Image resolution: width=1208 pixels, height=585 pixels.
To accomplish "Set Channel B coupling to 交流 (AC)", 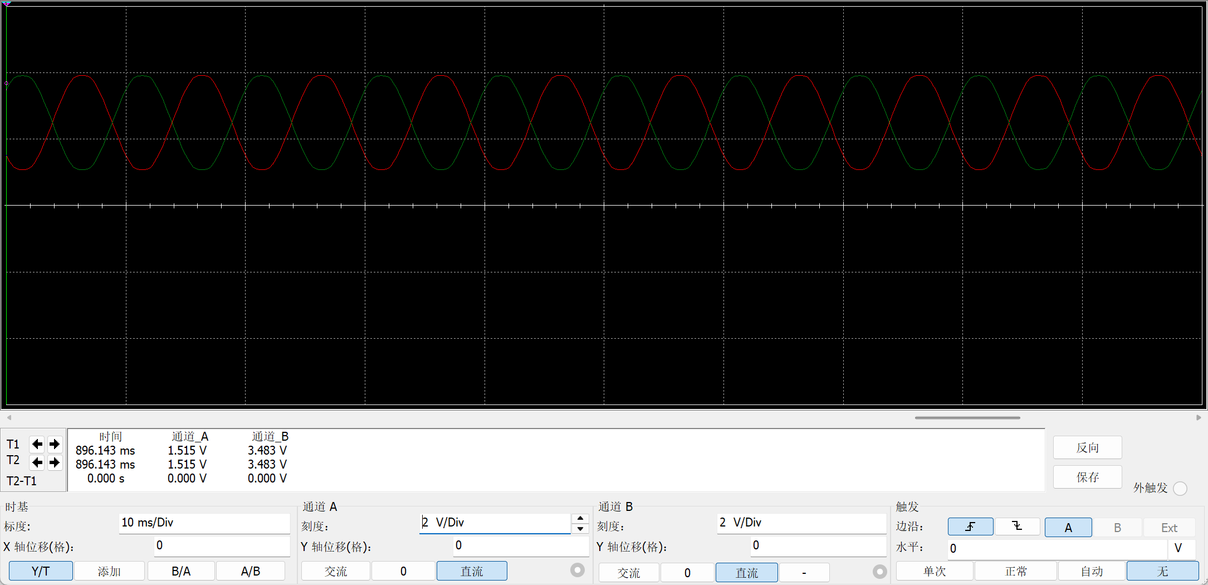I will (x=629, y=573).
